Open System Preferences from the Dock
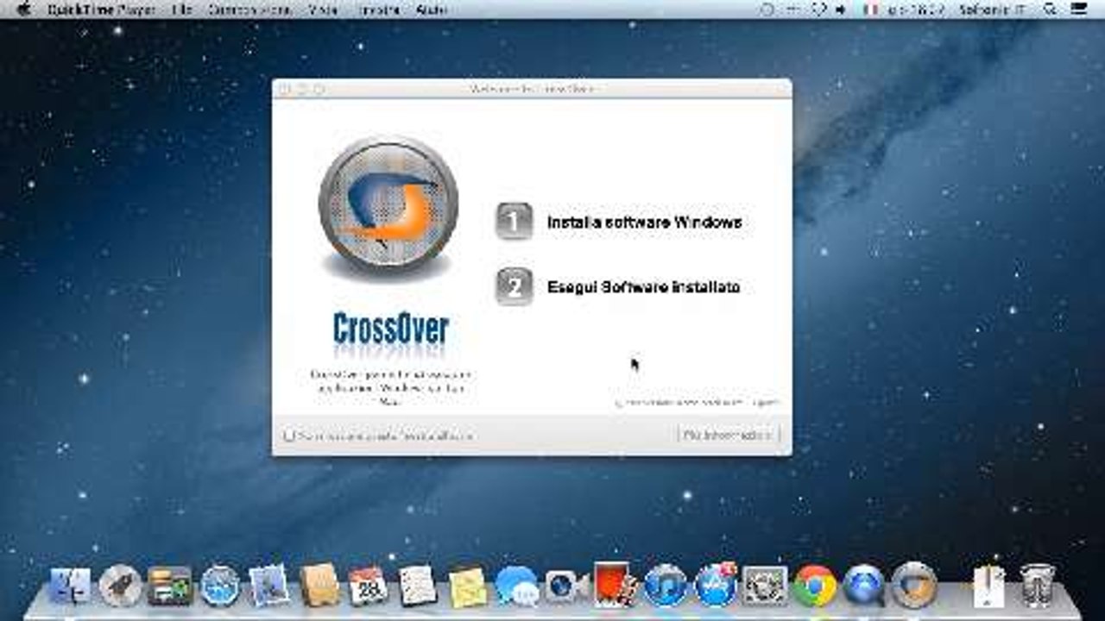Viewport: 1105px width, 621px height. point(765,586)
